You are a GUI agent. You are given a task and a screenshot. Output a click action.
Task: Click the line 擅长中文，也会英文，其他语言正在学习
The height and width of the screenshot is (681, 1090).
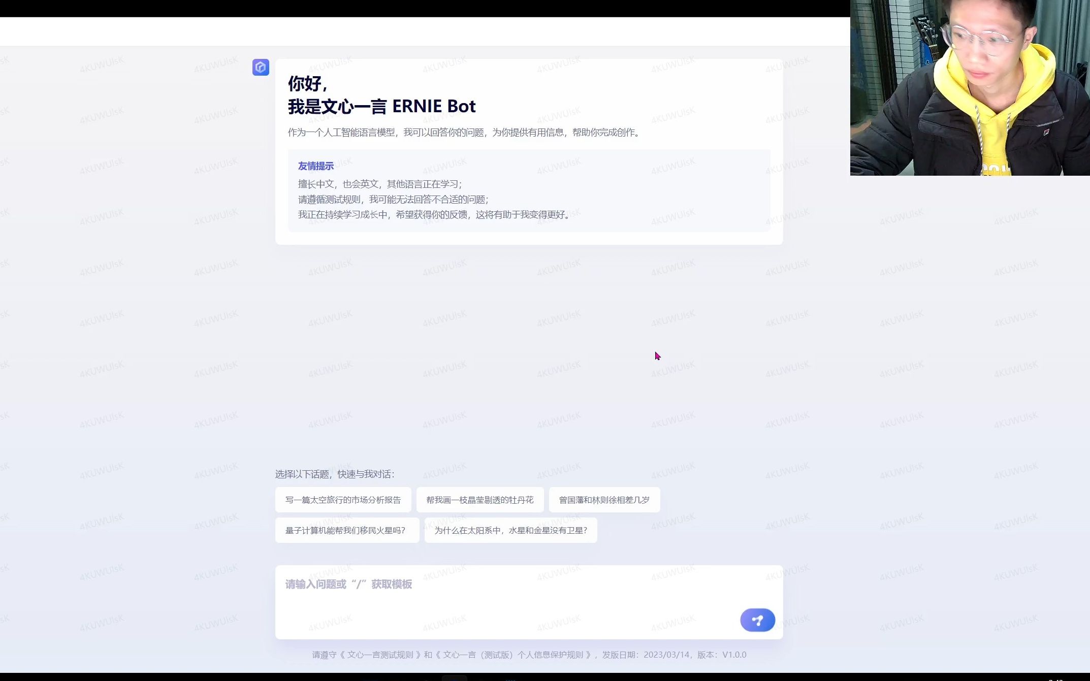pyautogui.click(x=380, y=184)
